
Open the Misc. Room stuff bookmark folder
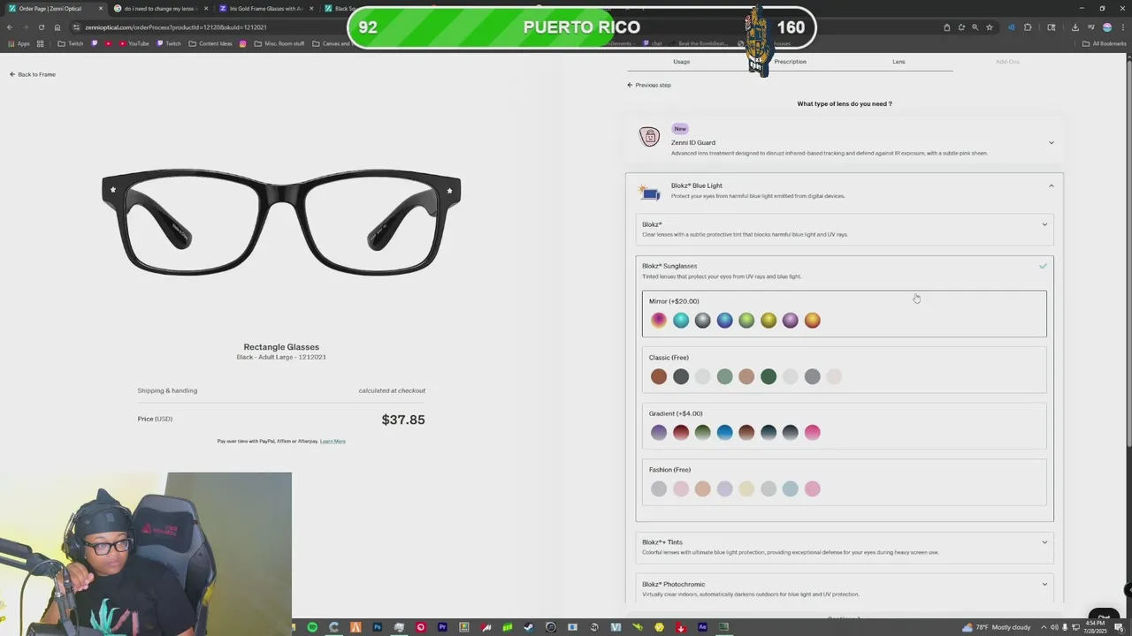(278, 43)
